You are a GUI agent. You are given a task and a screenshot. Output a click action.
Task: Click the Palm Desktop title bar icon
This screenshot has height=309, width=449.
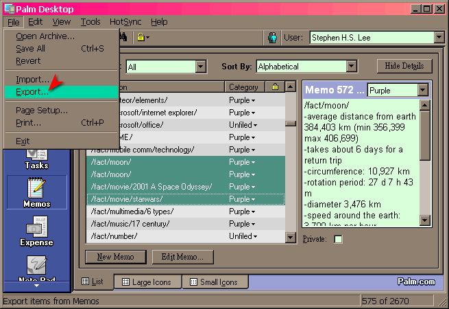(10, 9)
